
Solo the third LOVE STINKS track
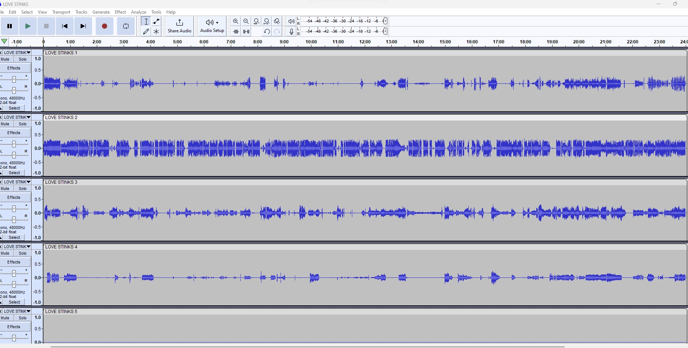click(x=23, y=189)
